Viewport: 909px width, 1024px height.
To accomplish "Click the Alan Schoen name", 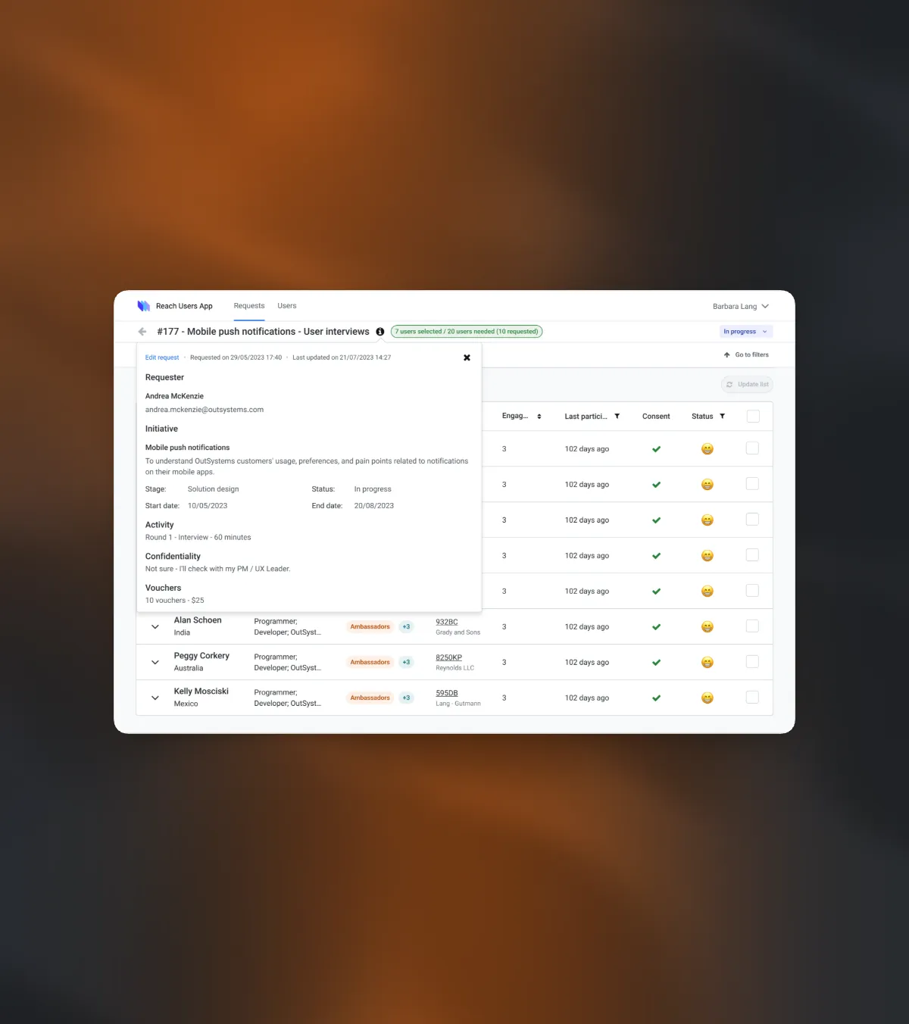I will click(x=198, y=620).
